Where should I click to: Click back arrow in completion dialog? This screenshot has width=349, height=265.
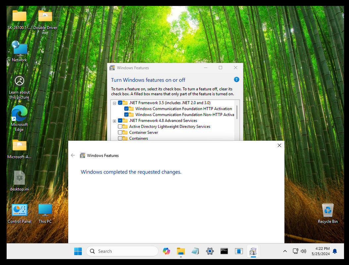[x=73, y=155]
